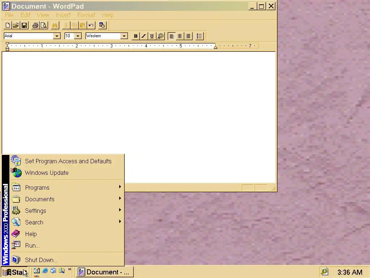Screen dimensions: 370x278
Task: Toggle Underline formatting
Action: click(152, 36)
